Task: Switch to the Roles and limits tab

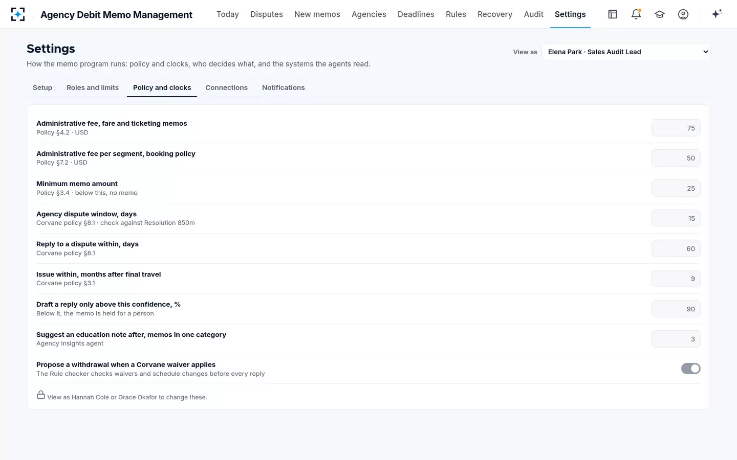Action: click(x=93, y=87)
